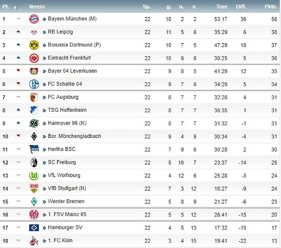This screenshot has width=281, height=248.
Task: Click the 1. FC Köln crest
Action: [34, 241]
